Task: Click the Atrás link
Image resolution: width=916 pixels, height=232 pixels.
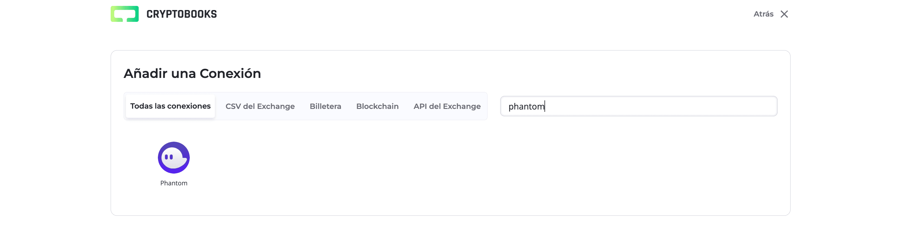Action: point(763,14)
